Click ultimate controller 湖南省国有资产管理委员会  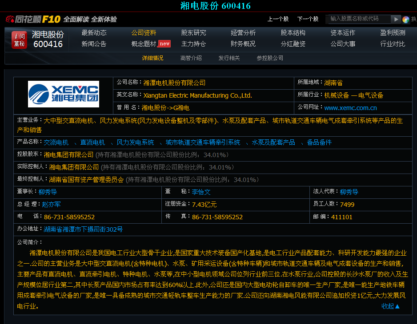(86, 180)
